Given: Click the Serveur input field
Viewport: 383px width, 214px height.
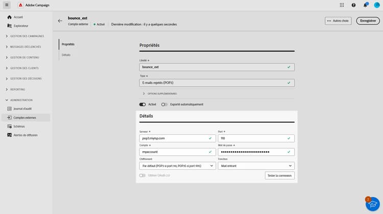Looking at the screenshot, I should click(174, 138).
